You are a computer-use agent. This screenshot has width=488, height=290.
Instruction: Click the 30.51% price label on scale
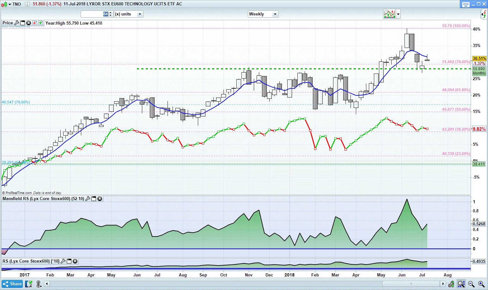pyautogui.click(x=479, y=58)
